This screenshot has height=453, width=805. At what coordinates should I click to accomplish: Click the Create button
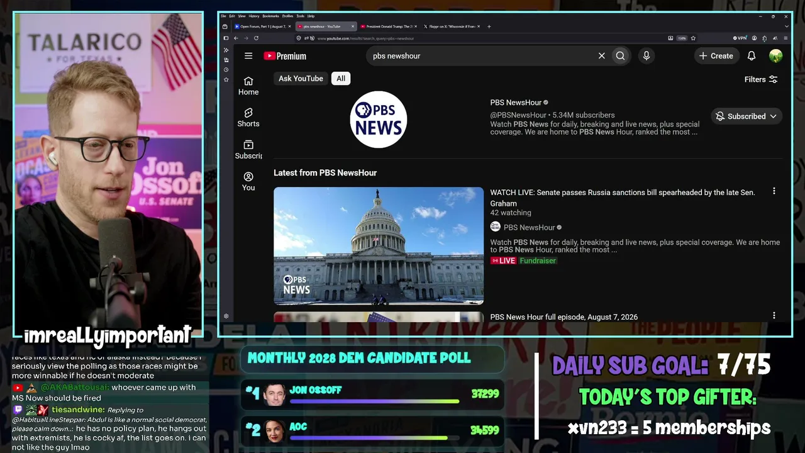tap(716, 56)
